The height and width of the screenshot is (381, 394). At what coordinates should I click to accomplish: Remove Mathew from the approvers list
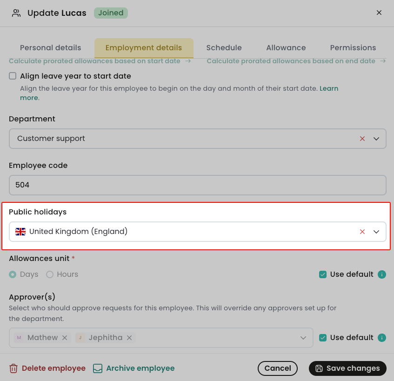pos(64,337)
